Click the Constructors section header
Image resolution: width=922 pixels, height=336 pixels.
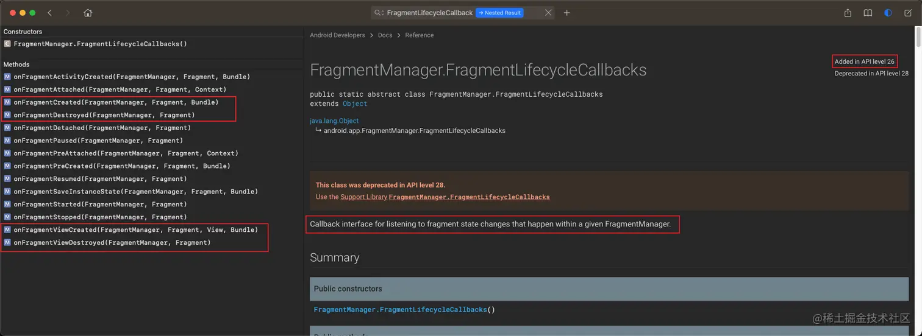(23, 32)
